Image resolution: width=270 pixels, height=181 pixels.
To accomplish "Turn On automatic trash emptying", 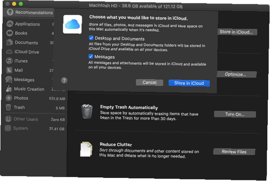I will (x=235, y=114).
